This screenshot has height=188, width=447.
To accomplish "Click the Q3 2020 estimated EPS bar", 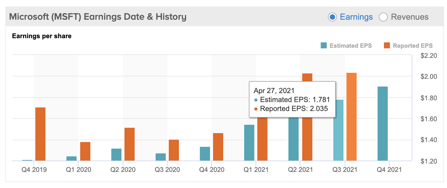I will [161, 157].
